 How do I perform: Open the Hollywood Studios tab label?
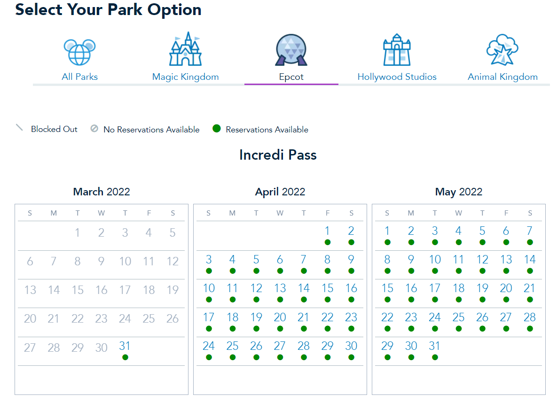[397, 77]
